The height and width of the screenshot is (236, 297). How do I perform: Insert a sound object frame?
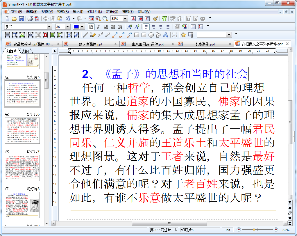click(76, 35)
